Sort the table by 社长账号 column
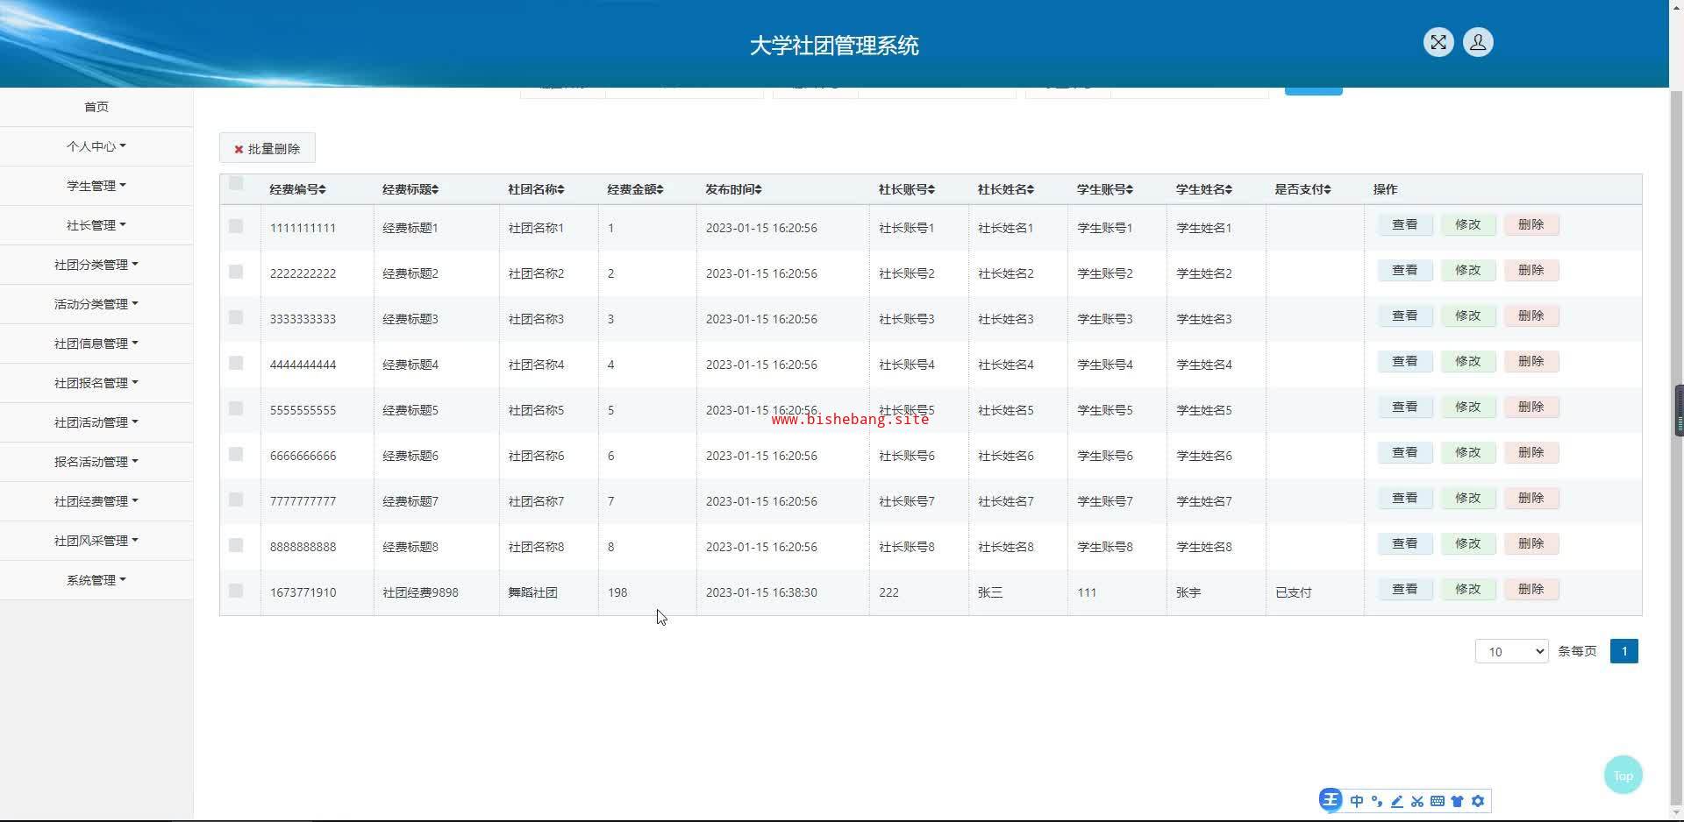1684x822 pixels. click(907, 189)
